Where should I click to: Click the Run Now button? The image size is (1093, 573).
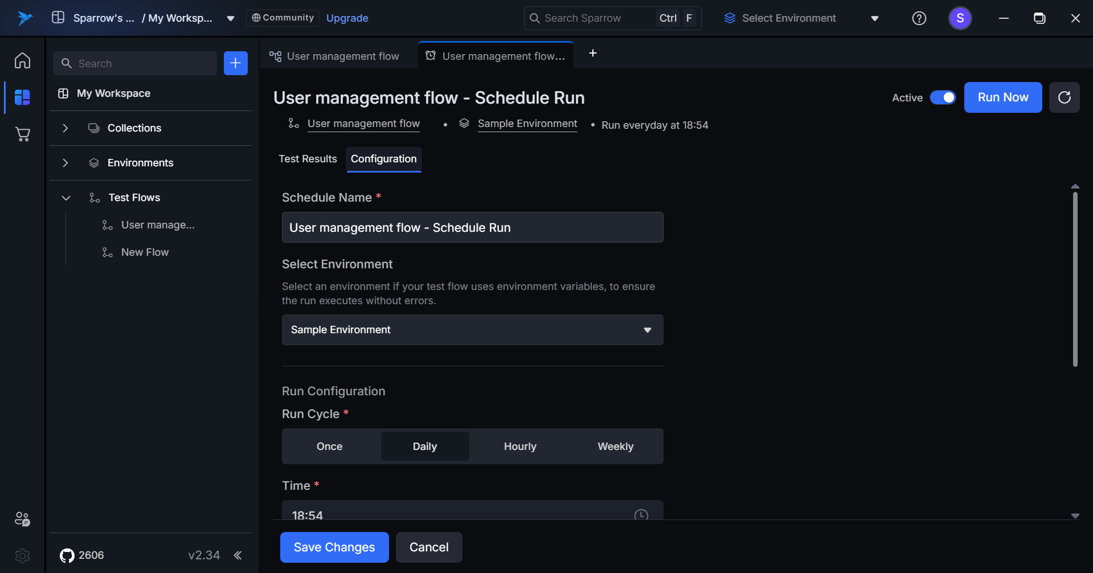point(1002,97)
